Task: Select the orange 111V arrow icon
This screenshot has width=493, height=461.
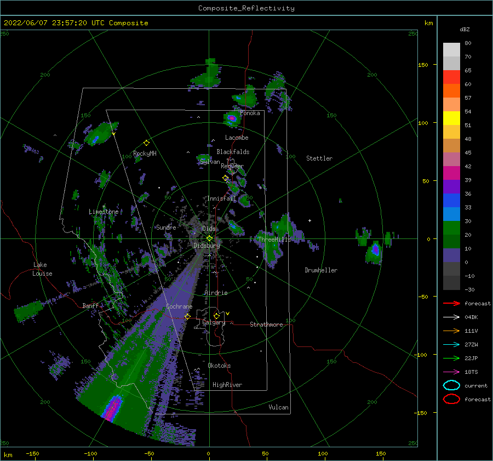Action: 451,331
